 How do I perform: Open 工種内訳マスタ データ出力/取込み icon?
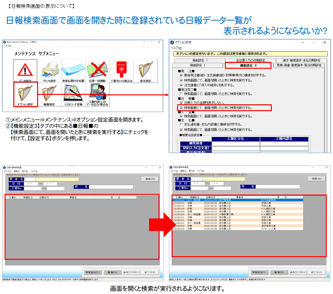click(x=97, y=94)
